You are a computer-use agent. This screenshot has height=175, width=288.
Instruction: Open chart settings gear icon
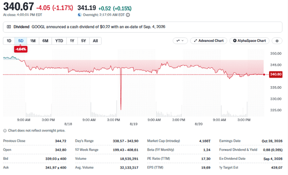coord(277,41)
